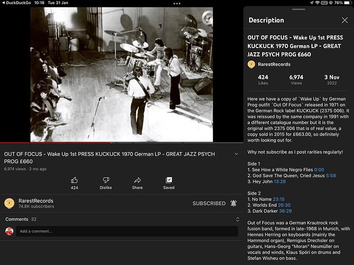Jump to timestamp 0:00
Image resolution: width=354 pixels, height=265 pixels.
[x=319, y=170]
